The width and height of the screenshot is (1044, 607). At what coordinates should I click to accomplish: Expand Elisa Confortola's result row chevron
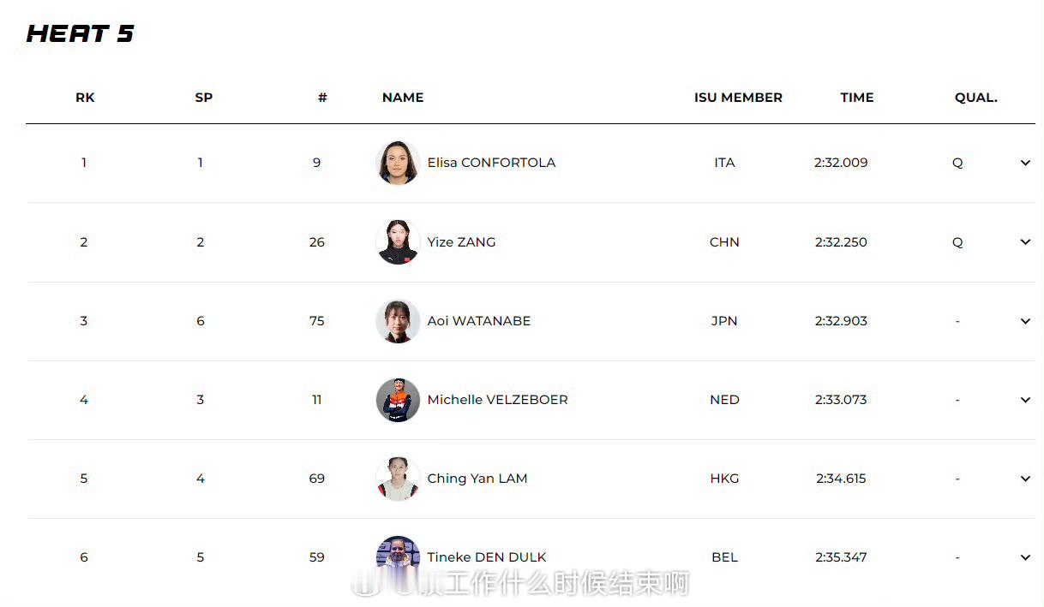point(1025,163)
